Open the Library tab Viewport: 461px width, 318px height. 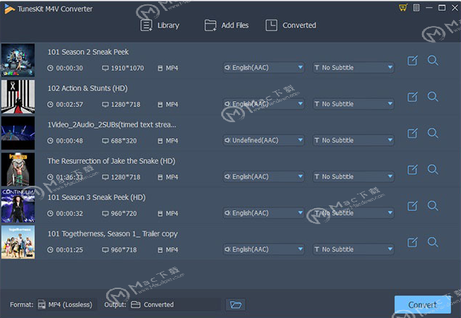[160, 25]
